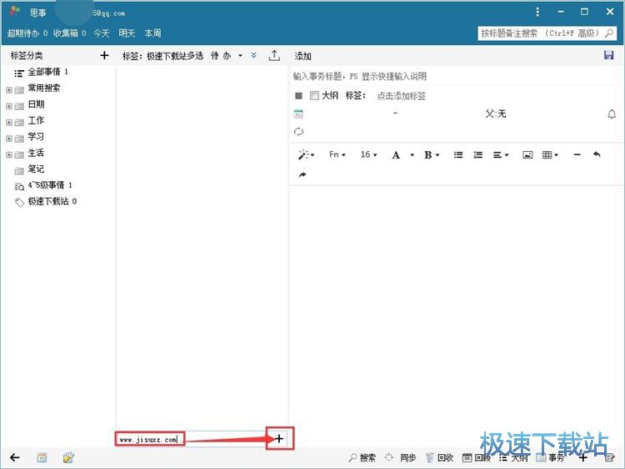This screenshot has height=469, width=625.
Task: Open the 待办 status filter dropdown
Action: (227, 56)
